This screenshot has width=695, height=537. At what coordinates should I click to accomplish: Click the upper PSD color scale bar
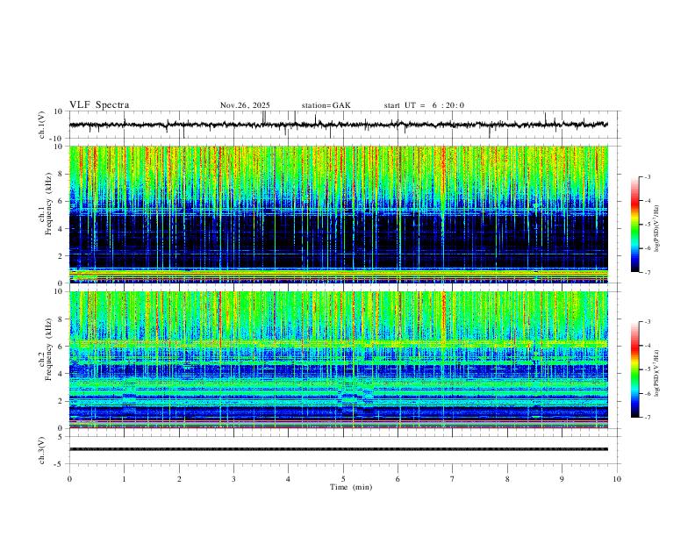[635, 225]
